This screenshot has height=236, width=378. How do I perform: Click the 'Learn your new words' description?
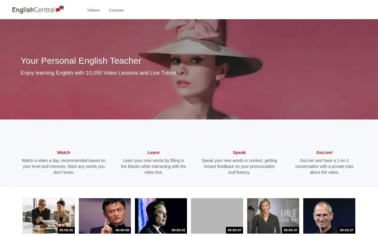154,166
